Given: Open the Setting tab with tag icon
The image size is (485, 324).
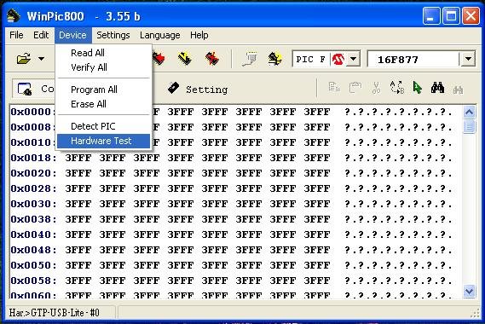Looking at the screenshot, I should 198,90.
